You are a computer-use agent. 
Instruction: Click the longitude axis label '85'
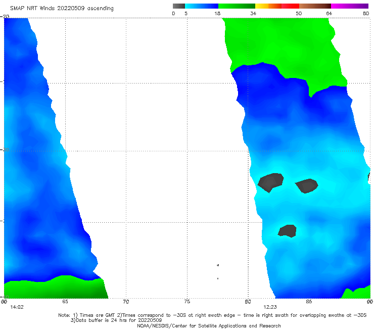click(x=309, y=302)
